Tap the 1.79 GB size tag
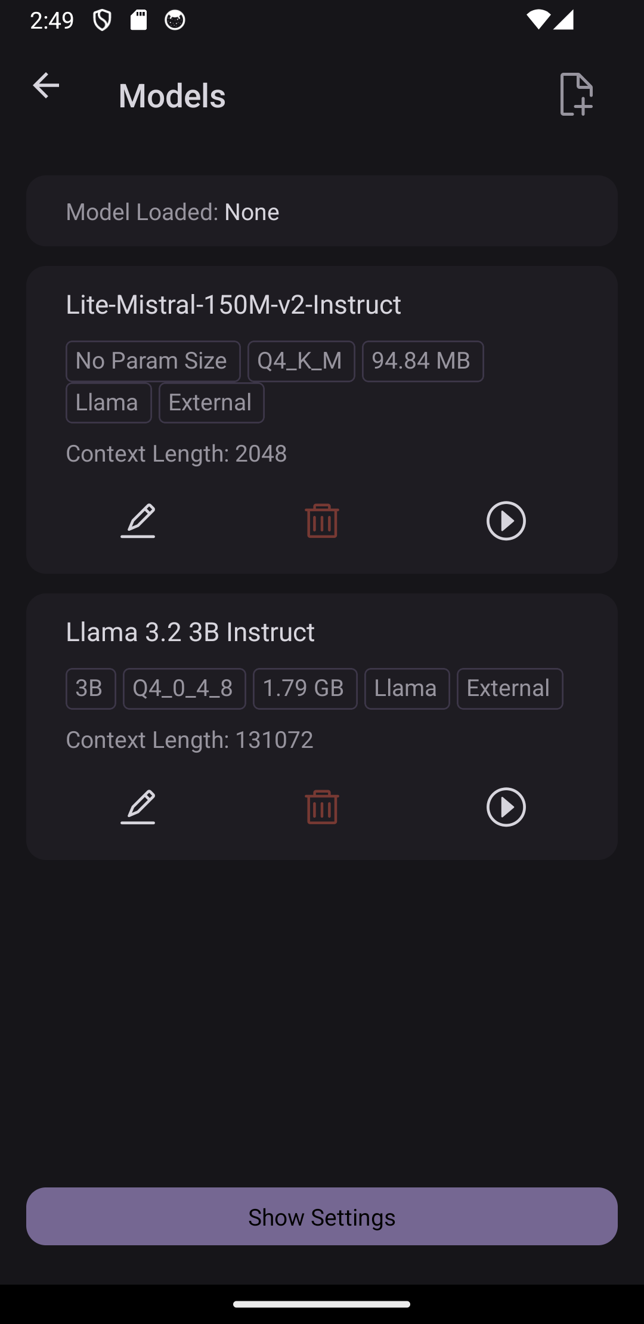Viewport: 644px width, 1324px height. pyautogui.click(x=305, y=689)
